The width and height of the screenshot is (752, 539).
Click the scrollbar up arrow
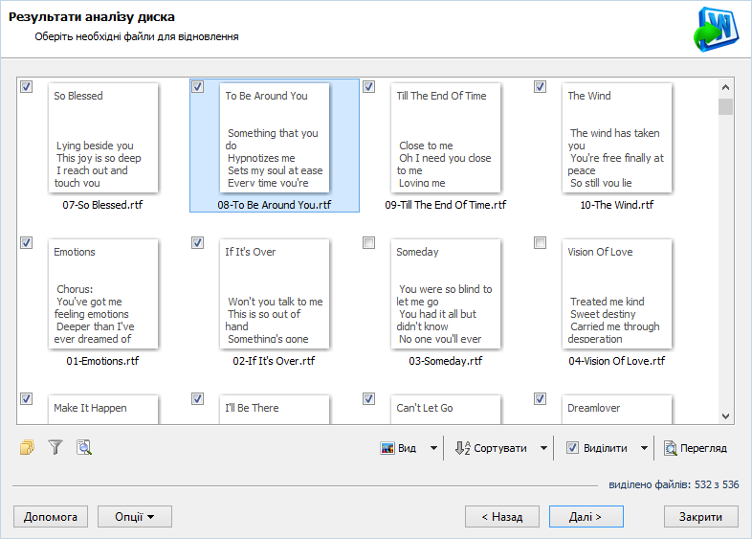point(725,87)
